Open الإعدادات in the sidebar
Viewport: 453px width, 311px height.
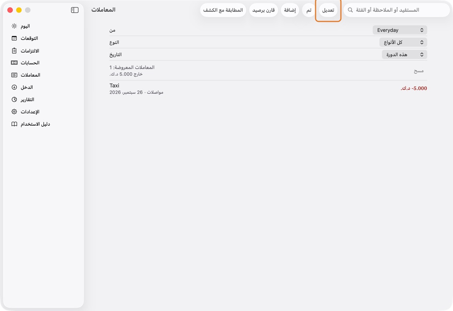(43, 111)
